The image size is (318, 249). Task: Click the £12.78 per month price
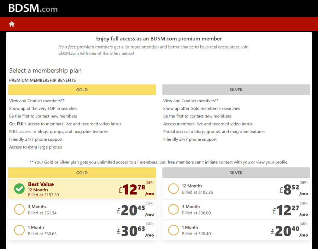(x=136, y=189)
